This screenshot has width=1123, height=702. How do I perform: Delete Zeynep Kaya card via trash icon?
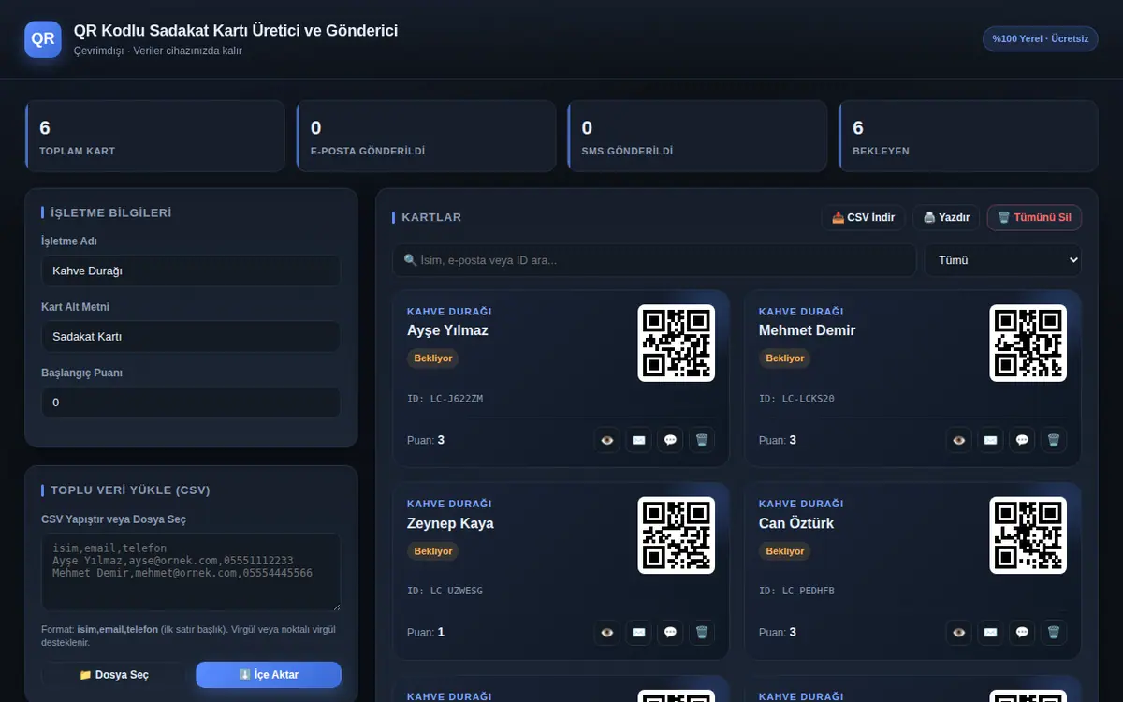click(703, 632)
